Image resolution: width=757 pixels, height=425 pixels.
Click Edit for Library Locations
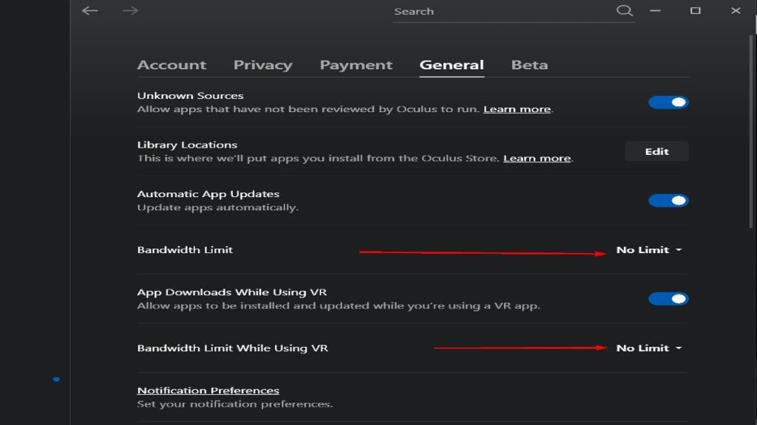(656, 151)
